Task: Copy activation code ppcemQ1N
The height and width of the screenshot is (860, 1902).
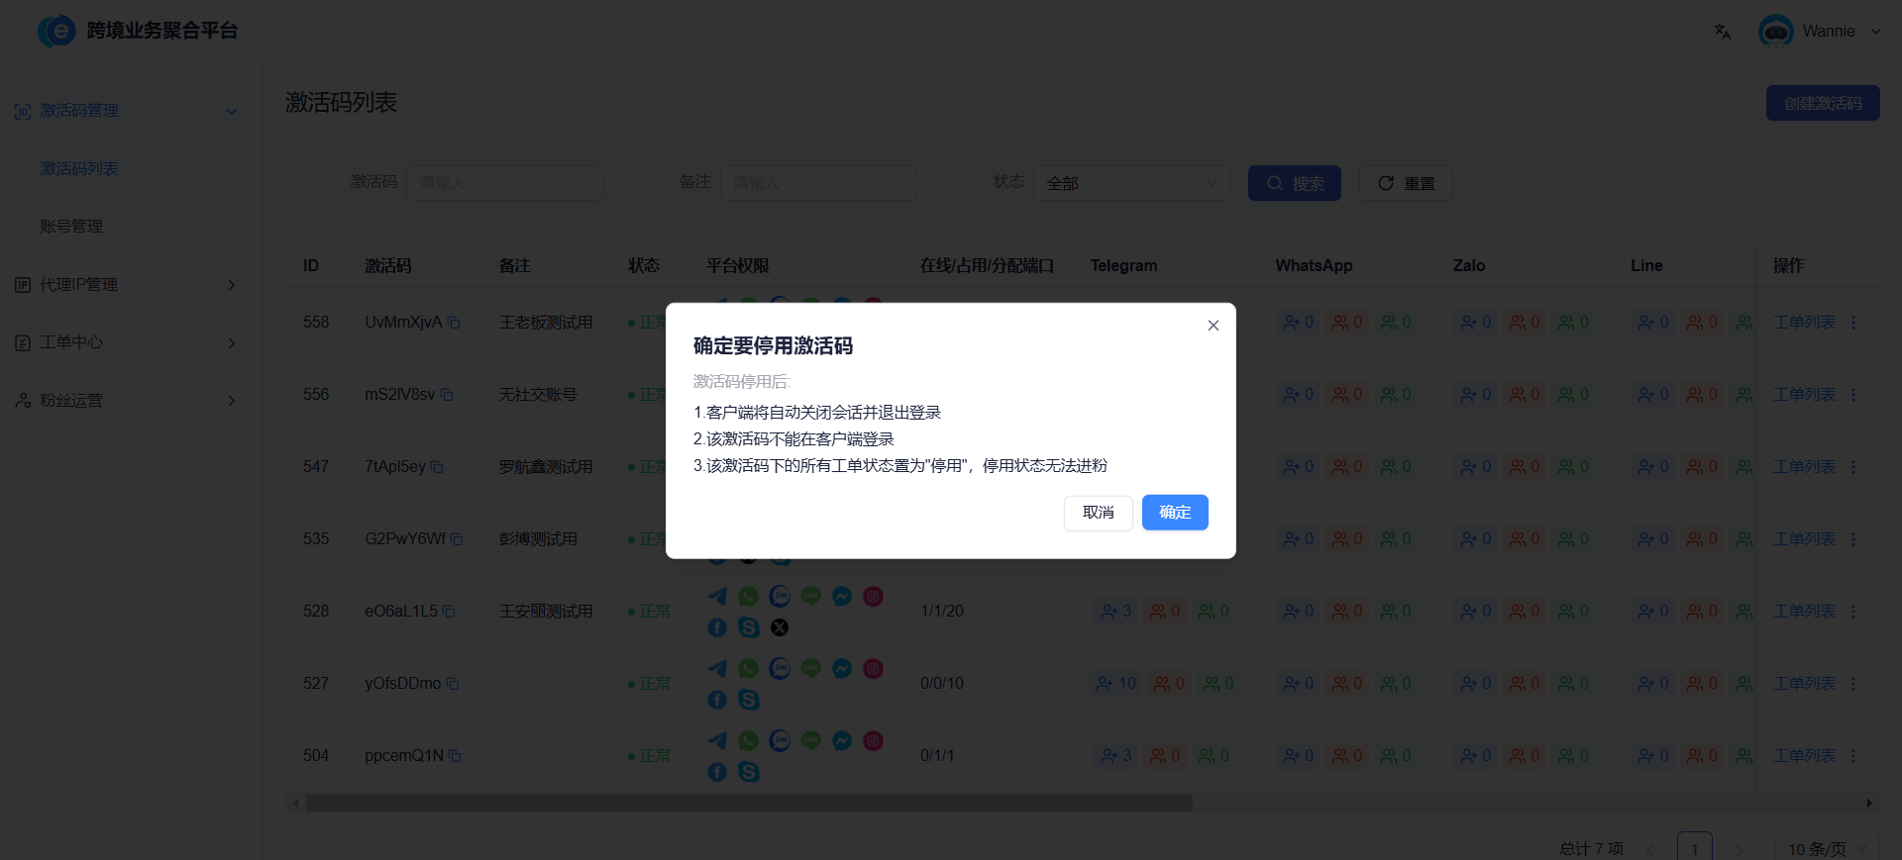Action: click(455, 756)
